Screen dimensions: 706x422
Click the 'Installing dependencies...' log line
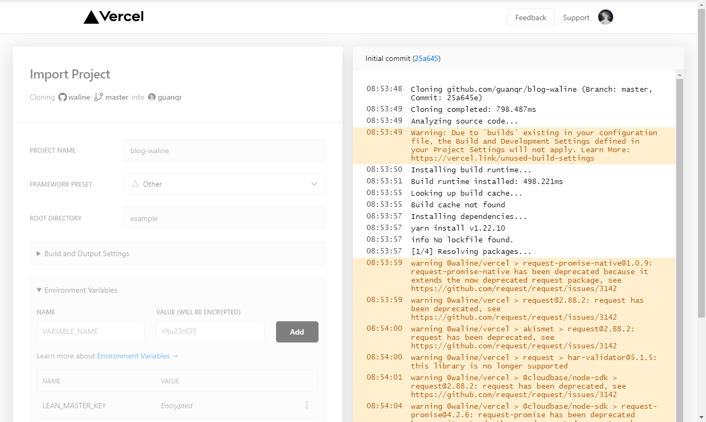514,216
